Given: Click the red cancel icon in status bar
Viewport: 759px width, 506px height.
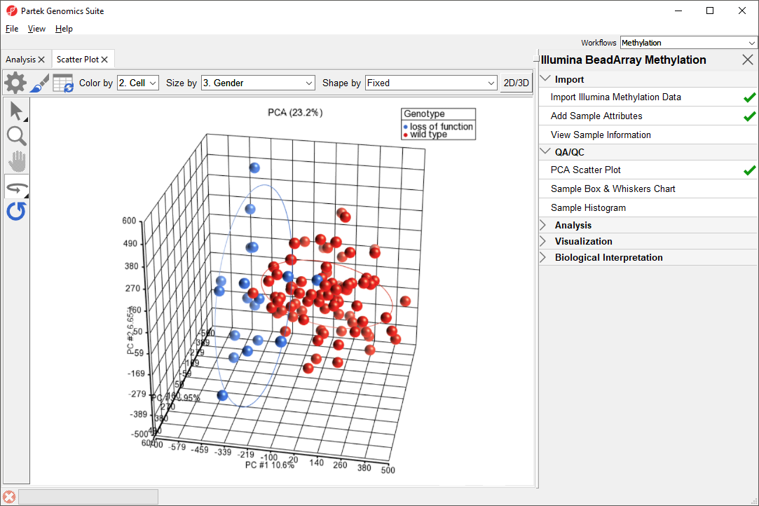Looking at the screenshot, I should 8,497.
